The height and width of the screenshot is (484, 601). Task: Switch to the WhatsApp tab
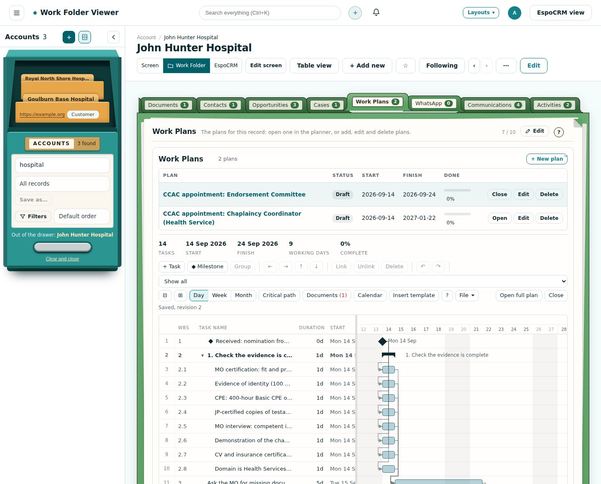[x=434, y=103]
